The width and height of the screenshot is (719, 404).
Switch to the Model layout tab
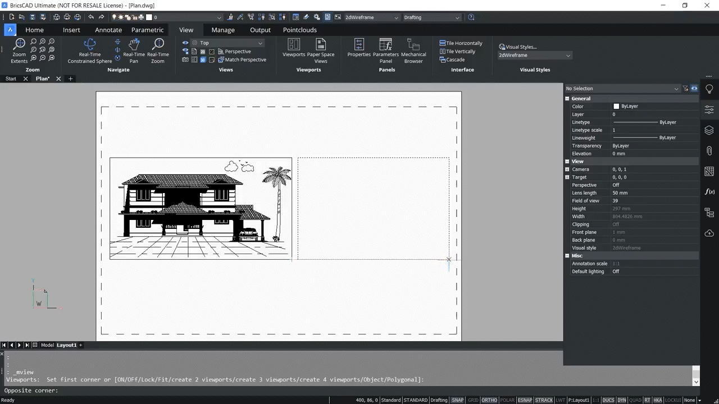(47, 345)
